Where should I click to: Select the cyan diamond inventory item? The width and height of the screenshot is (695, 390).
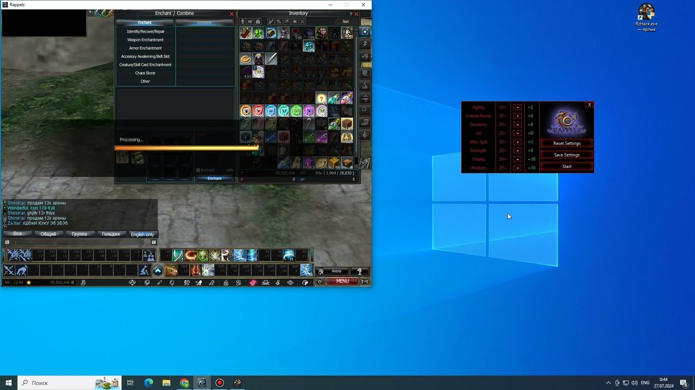point(309,46)
